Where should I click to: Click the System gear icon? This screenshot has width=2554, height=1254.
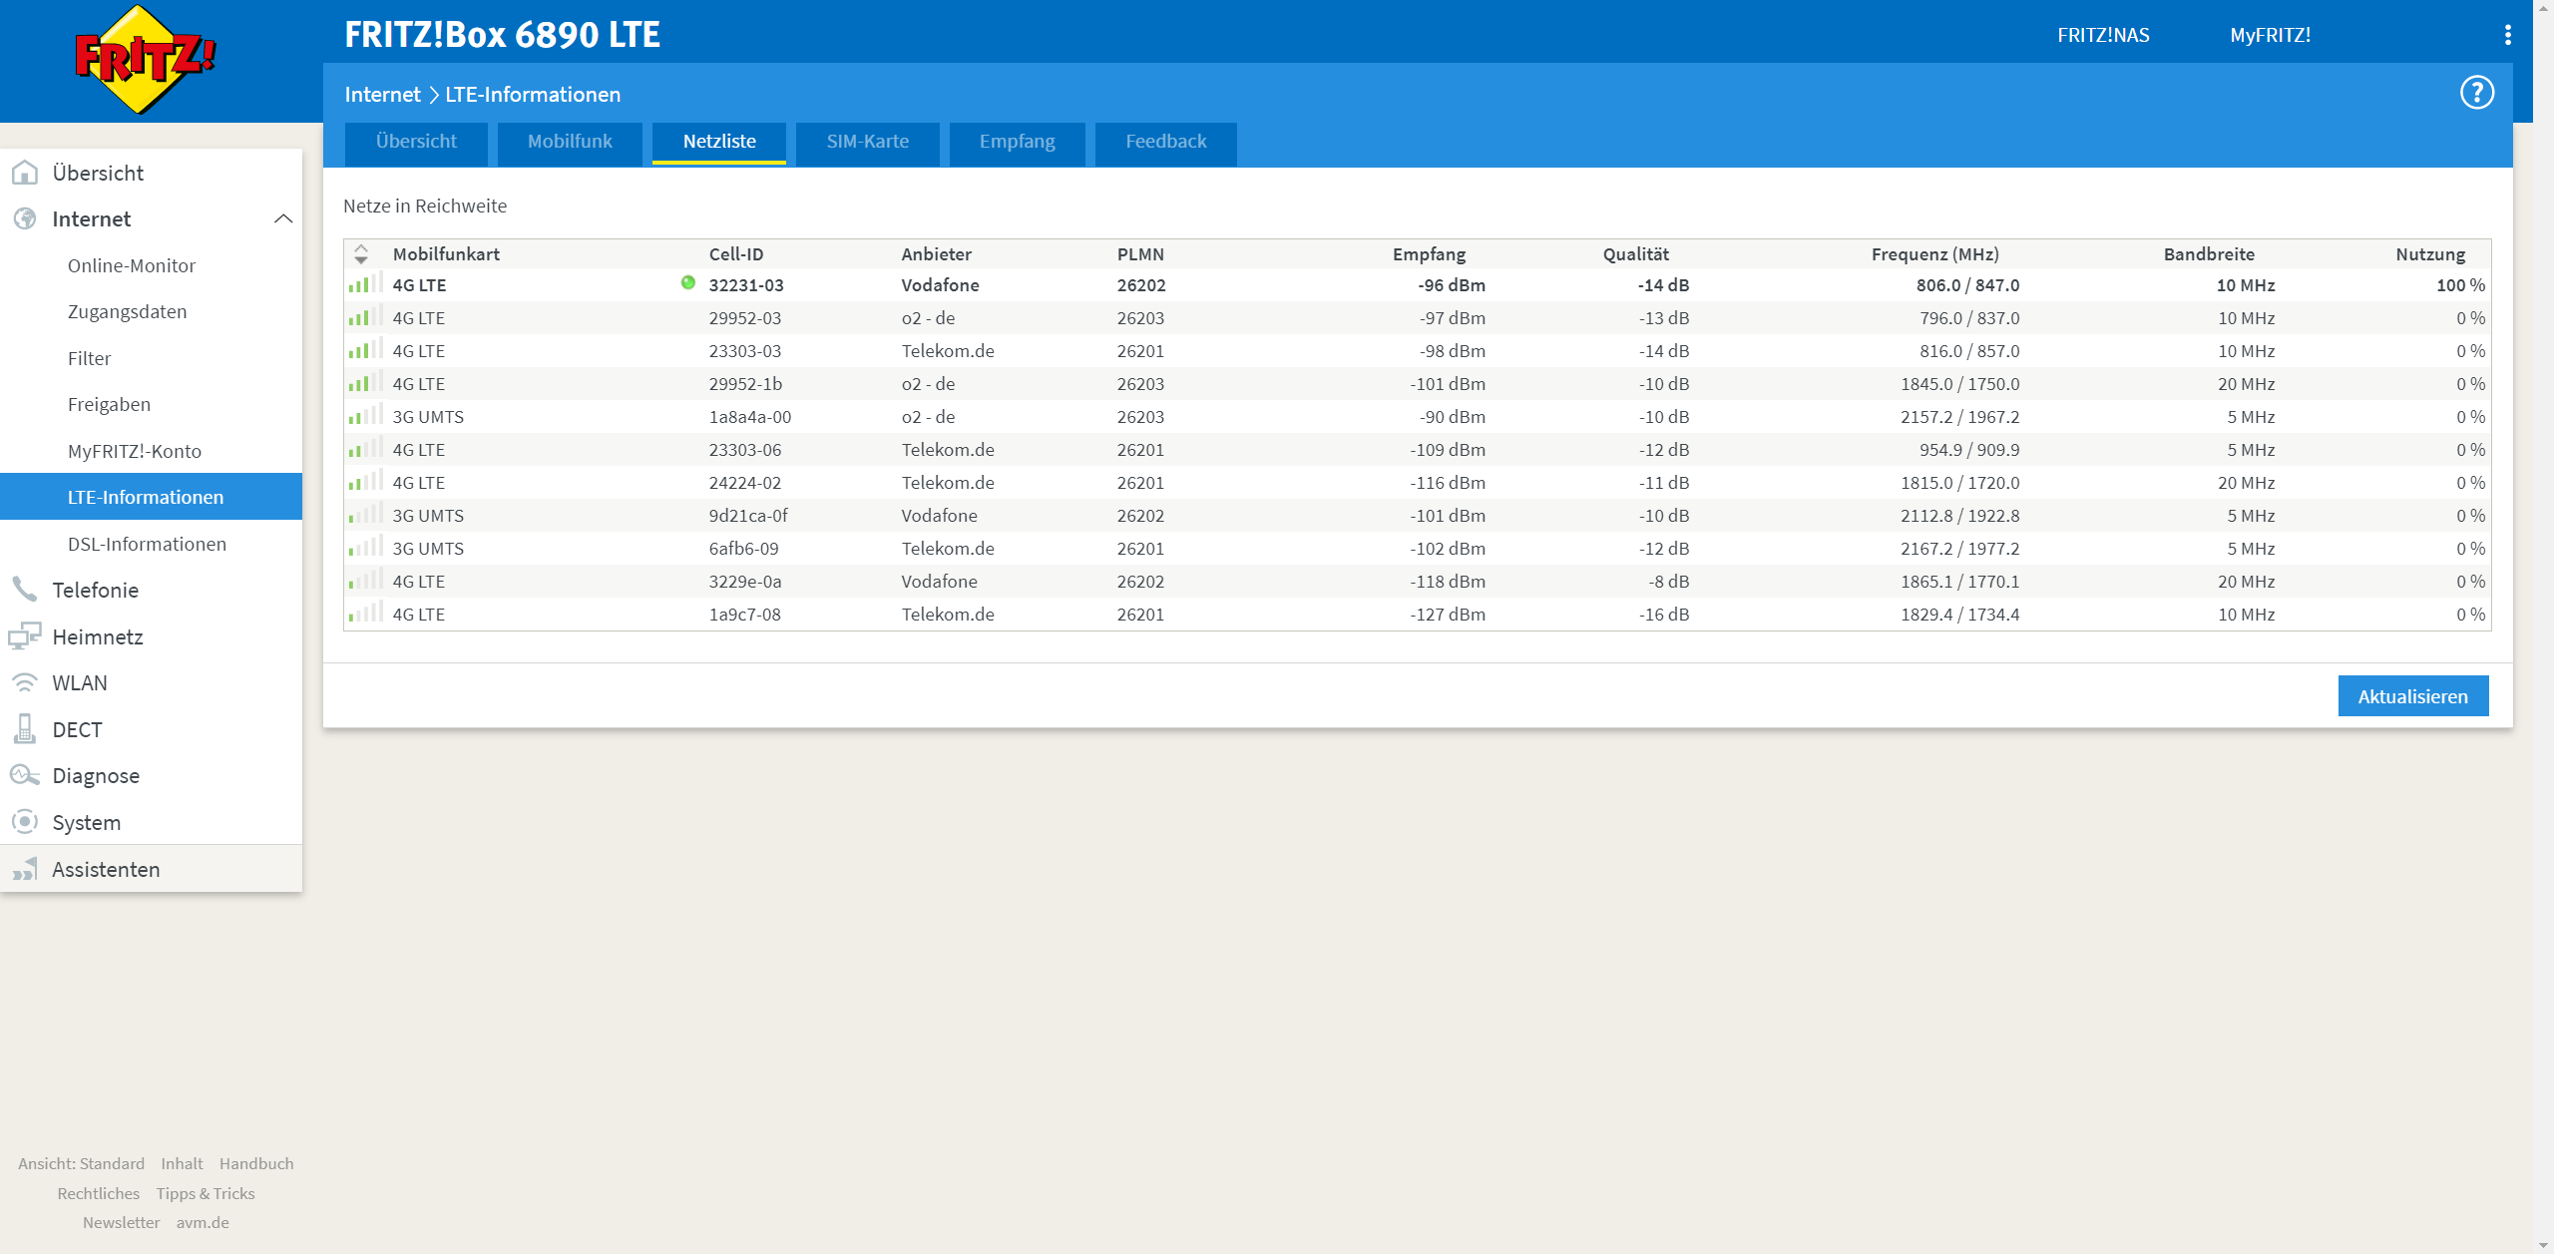(25, 822)
